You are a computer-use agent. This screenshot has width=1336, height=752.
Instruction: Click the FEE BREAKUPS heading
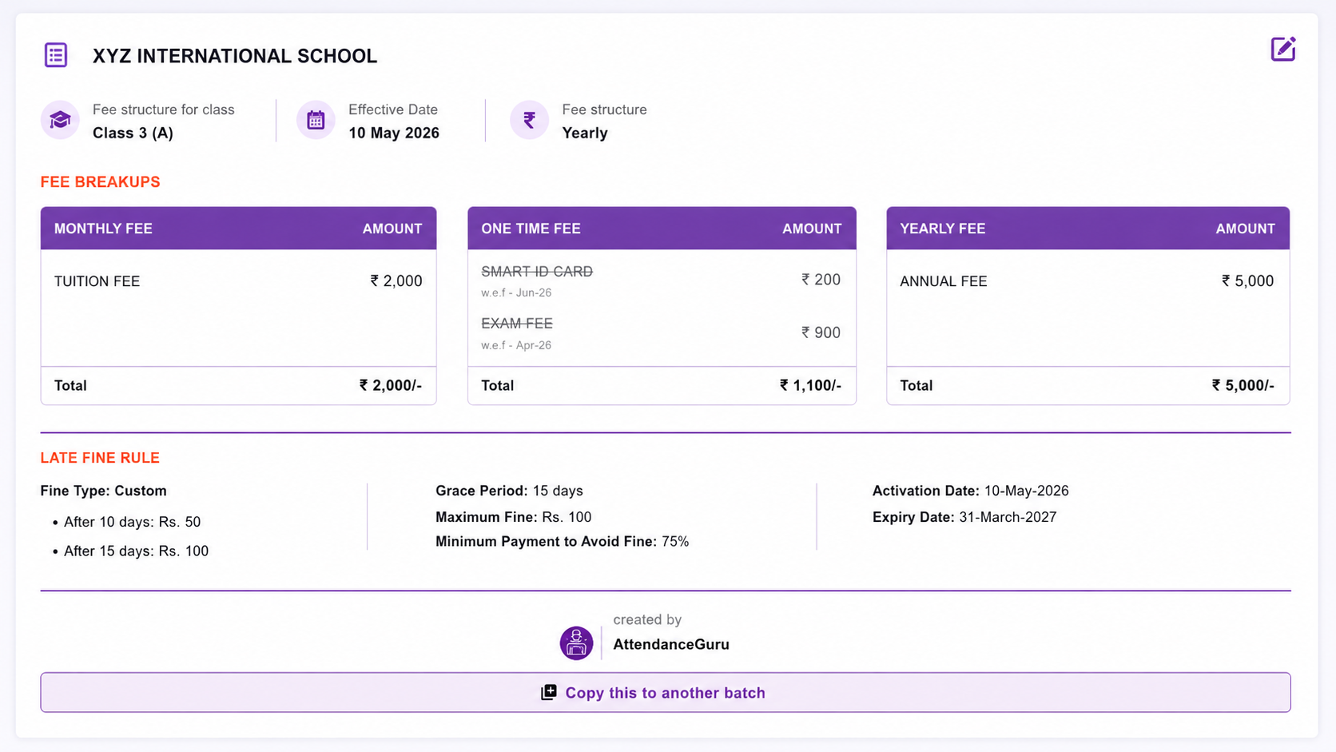[x=101, y=182]
